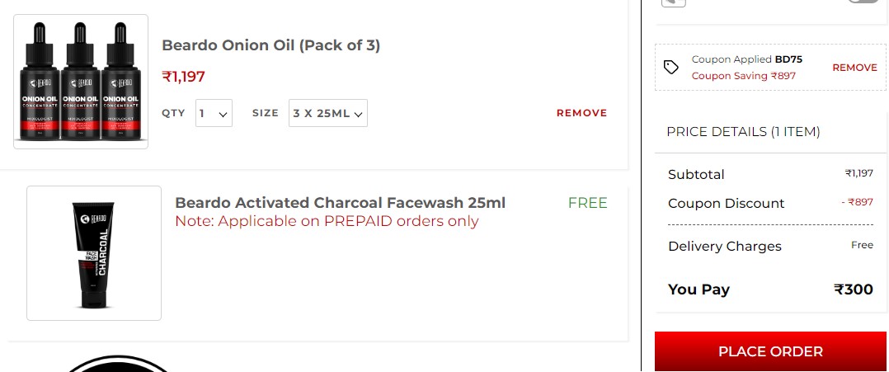The width and height of the screenshot is (889, 372).
Task: Click the You Pay ₹300 total
Action: click(770, 290)
